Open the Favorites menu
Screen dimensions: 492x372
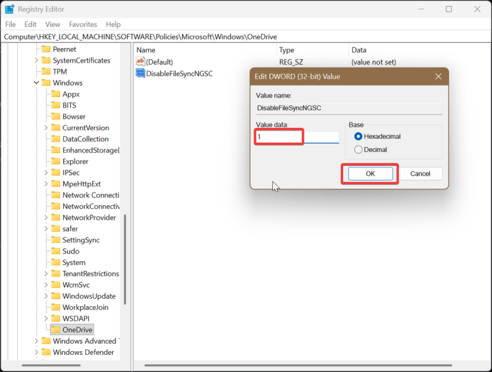(x=83, y=25)
